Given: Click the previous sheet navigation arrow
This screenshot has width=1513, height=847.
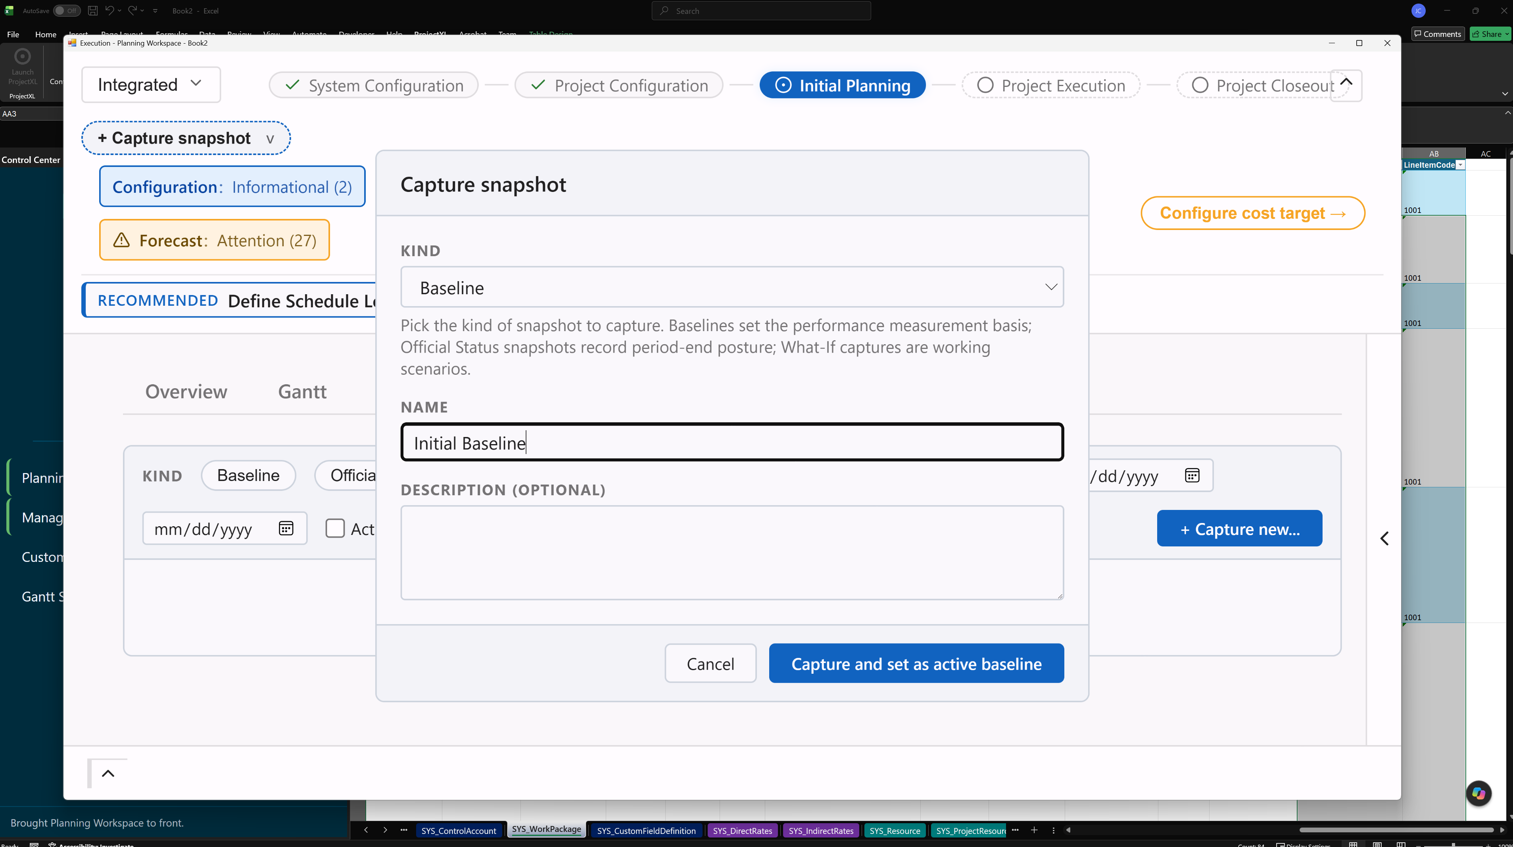Looking at the screenshot, I should [x=366, y=830].
